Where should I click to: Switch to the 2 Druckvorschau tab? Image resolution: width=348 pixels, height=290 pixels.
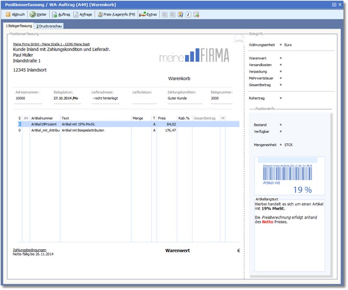tap(49, 26)
